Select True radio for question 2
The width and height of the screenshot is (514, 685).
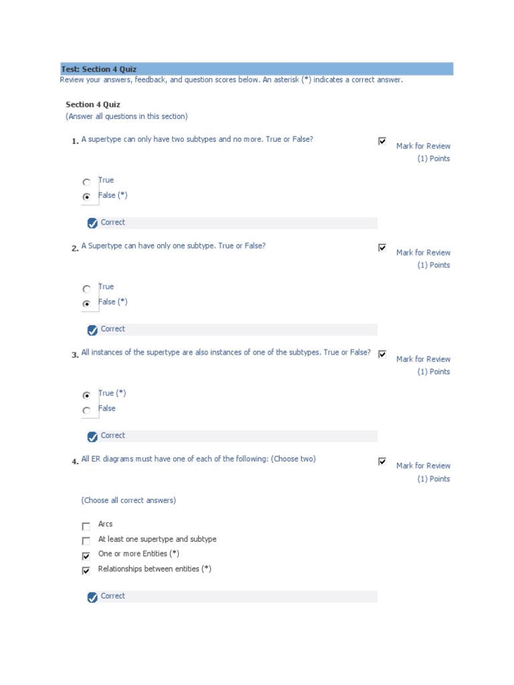tap(86, 289)
